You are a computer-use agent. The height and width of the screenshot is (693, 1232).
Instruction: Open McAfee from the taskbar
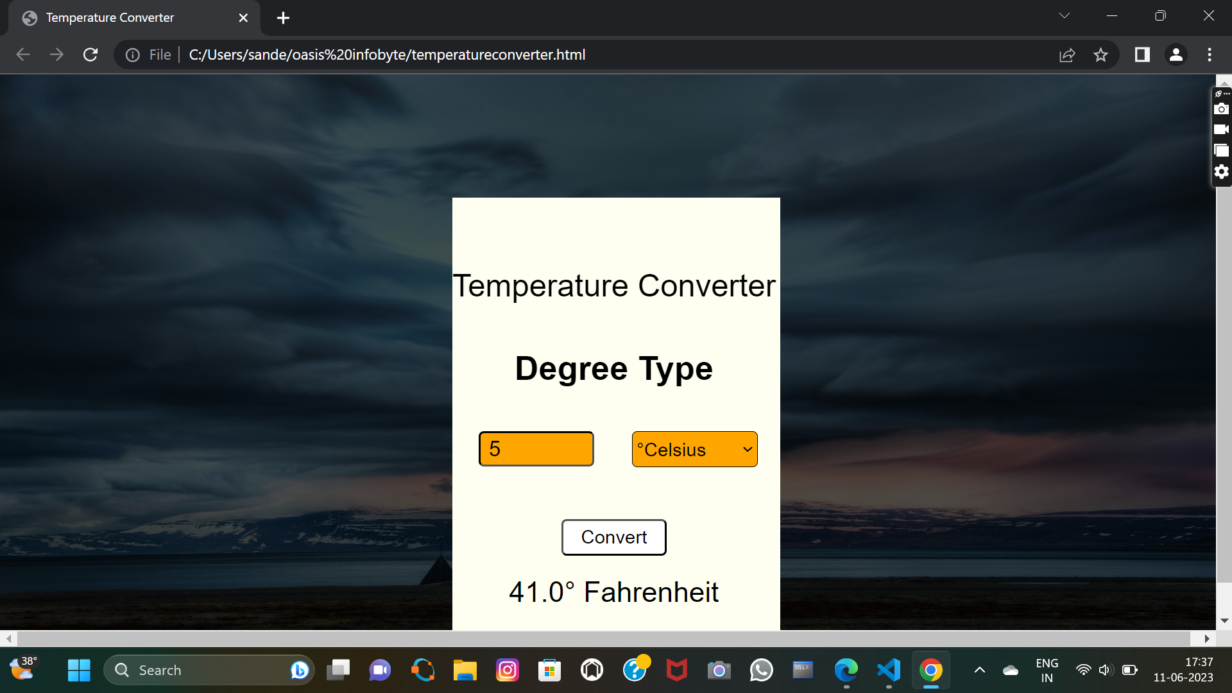(x=676, y=670)
